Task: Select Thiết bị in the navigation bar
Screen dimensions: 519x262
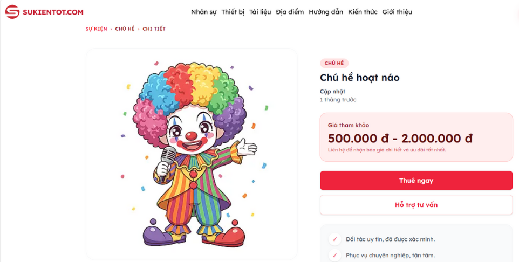Action: coord(233,12)
